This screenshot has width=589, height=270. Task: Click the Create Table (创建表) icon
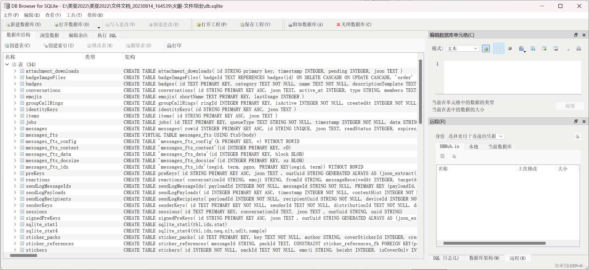point(7,46)
